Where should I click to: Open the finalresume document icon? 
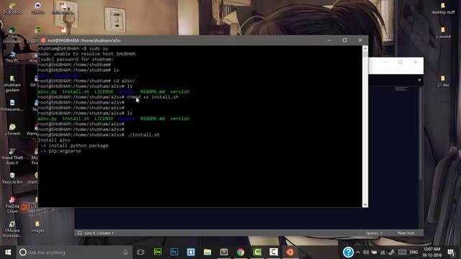point(12,106)
